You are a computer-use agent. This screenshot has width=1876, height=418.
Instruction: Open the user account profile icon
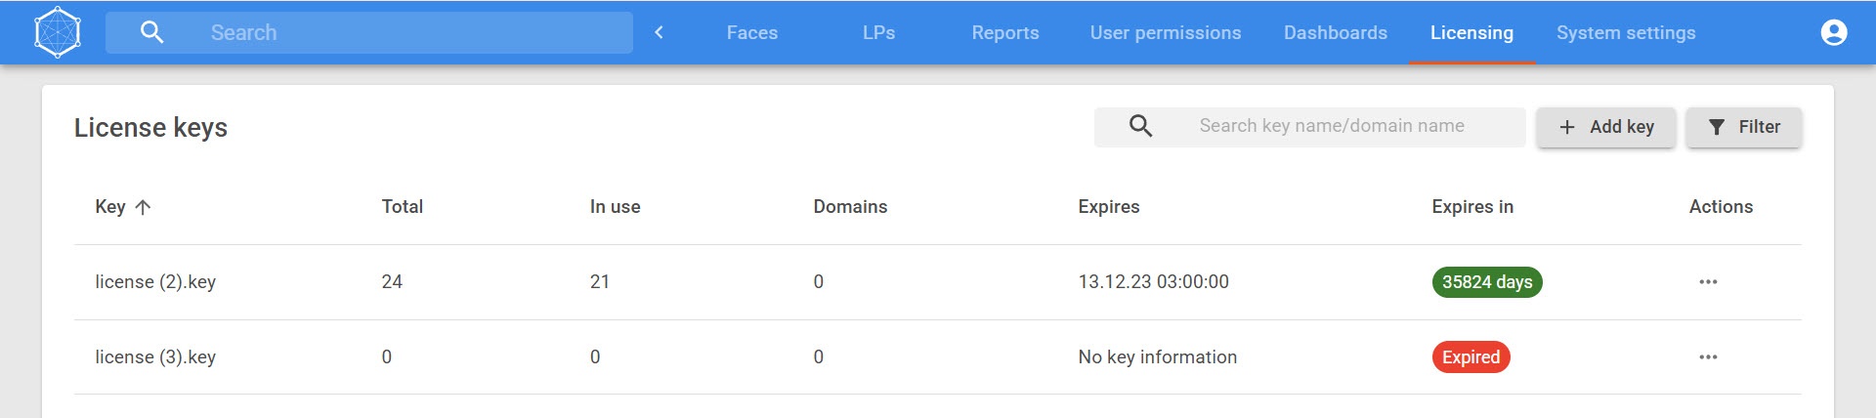tap(1834, 32)
